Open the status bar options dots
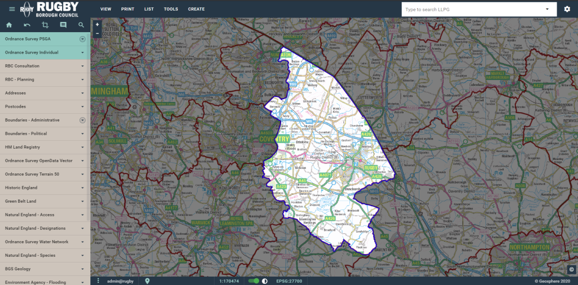 point(98,281)
